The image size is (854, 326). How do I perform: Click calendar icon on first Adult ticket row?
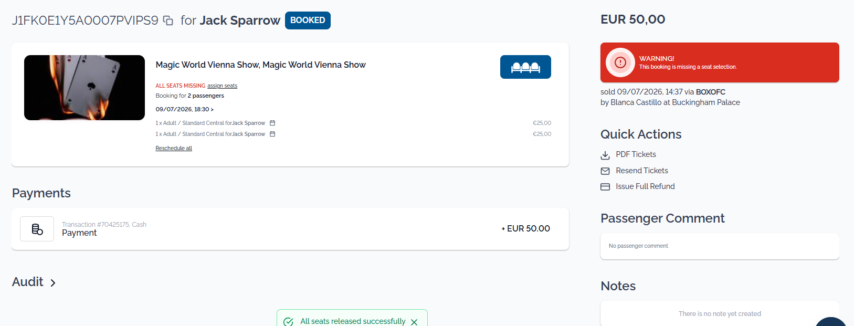point(272,123)
